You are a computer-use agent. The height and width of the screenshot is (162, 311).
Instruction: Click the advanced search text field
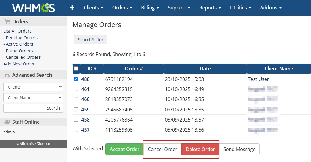tap(23, 108)
